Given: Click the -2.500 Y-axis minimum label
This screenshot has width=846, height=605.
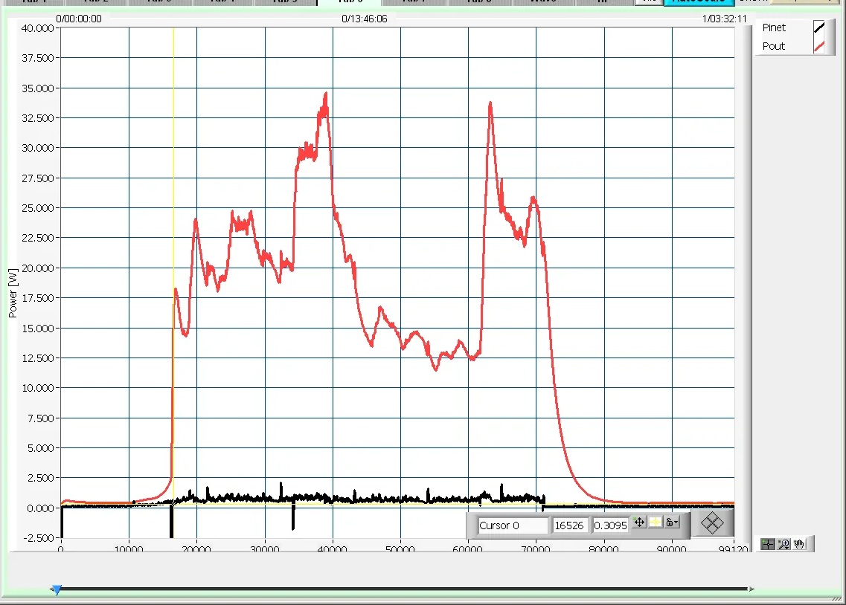Looking at the screenshot, I should (37, 537).
